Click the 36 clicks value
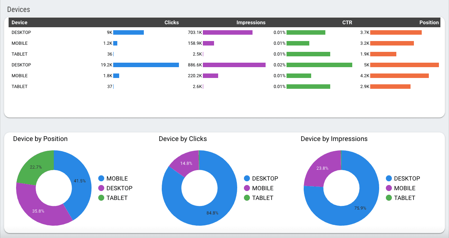The image size is (449, 238). (x=110, y=54)
